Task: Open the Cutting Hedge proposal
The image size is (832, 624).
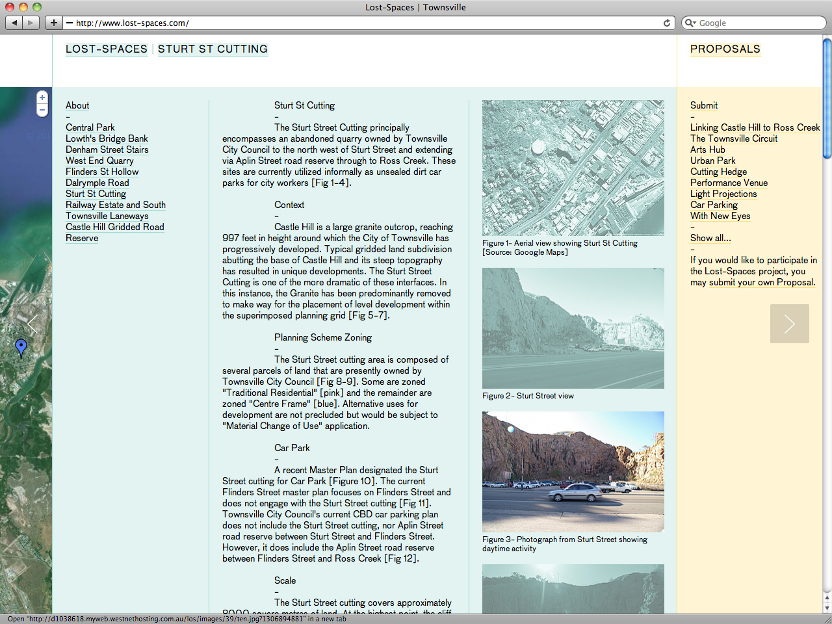Action: coord(719,172)
